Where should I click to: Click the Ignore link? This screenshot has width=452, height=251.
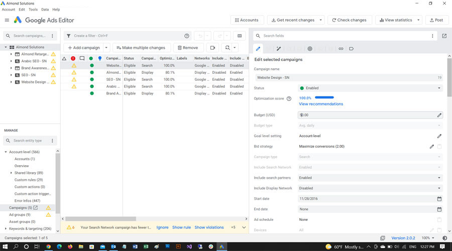162,227
